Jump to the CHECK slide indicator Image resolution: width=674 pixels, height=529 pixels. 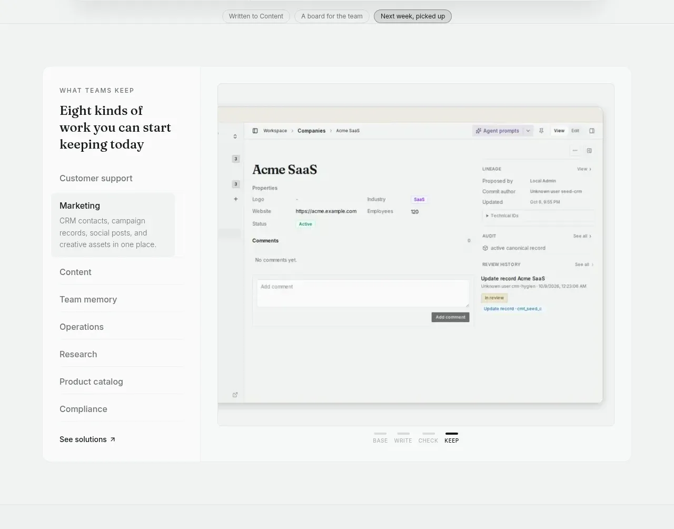[428, 438]
